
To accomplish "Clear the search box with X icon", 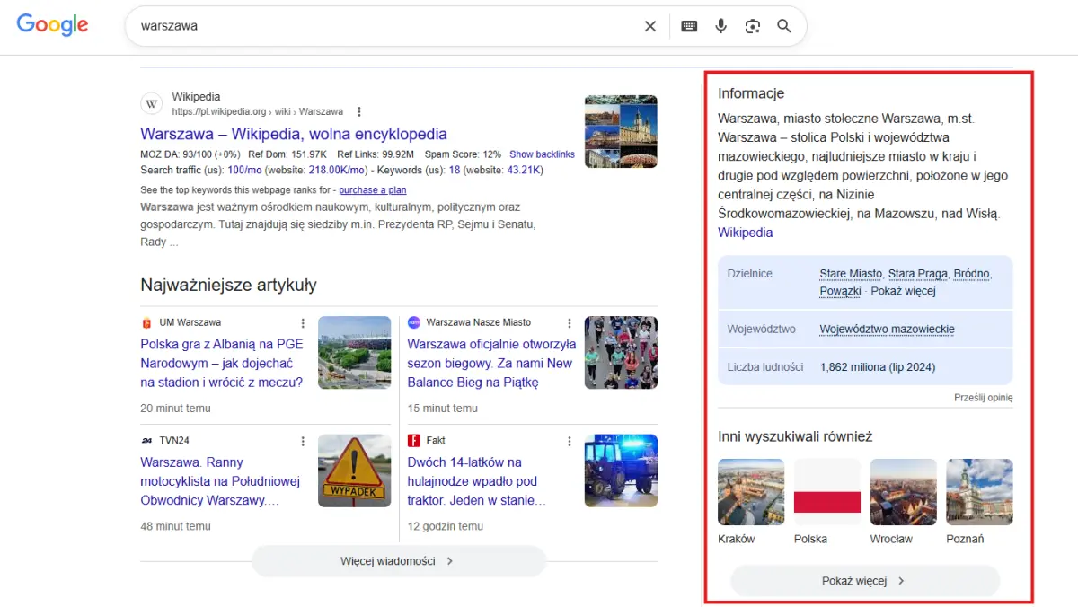I will coord(650,26).
